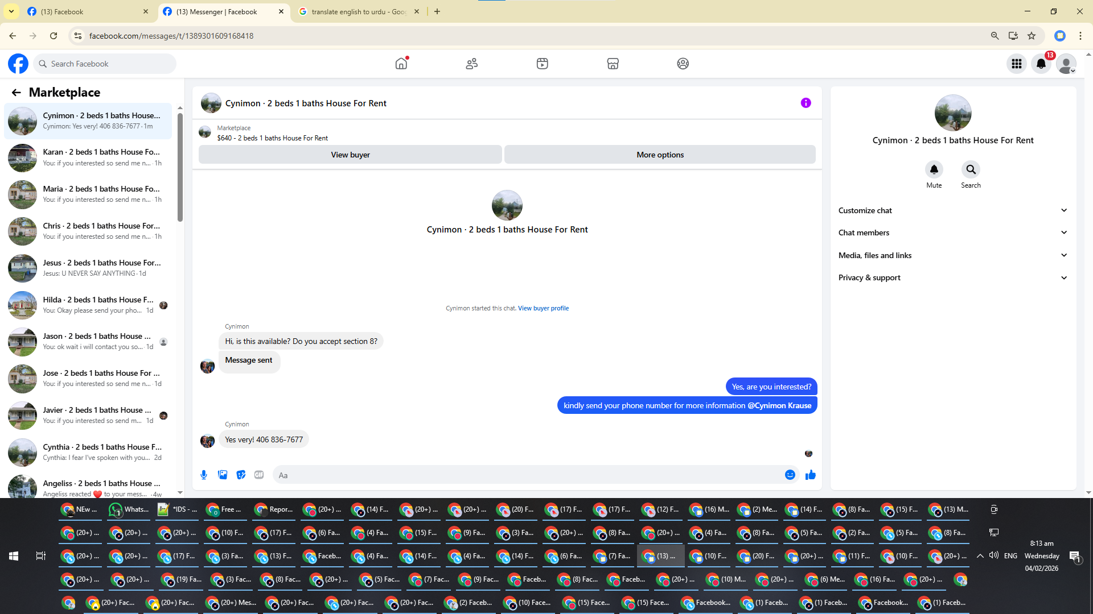Open the Marketplace tab in top navigation
This screenshot has width=1093, height=614.
613,64
